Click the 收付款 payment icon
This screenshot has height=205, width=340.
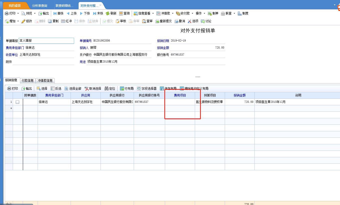178,13
